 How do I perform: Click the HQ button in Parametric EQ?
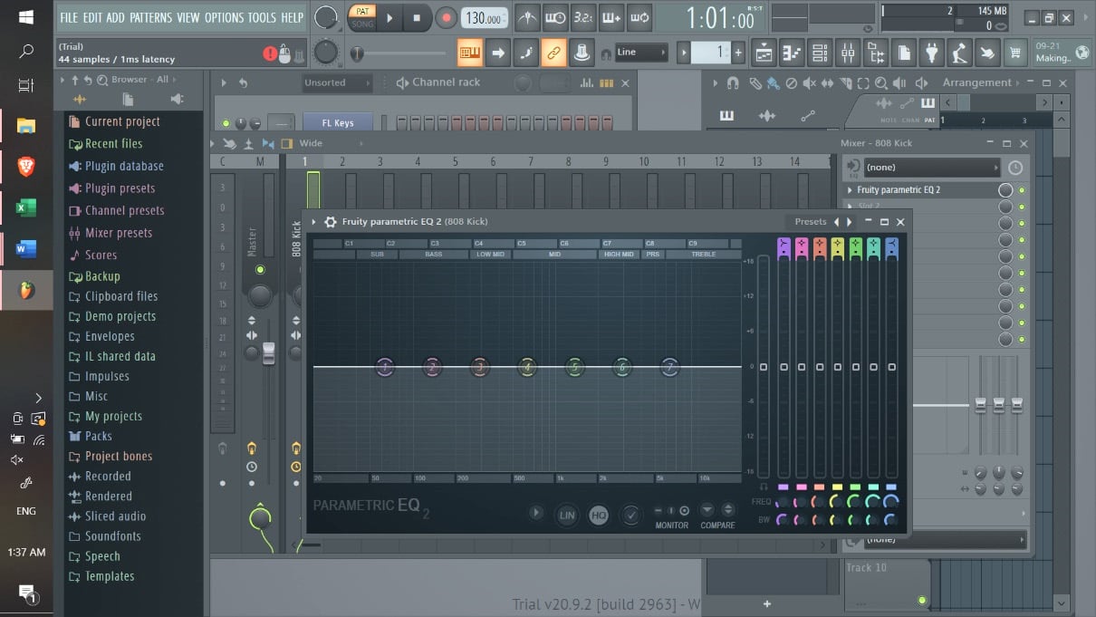[x=599, y=516]
